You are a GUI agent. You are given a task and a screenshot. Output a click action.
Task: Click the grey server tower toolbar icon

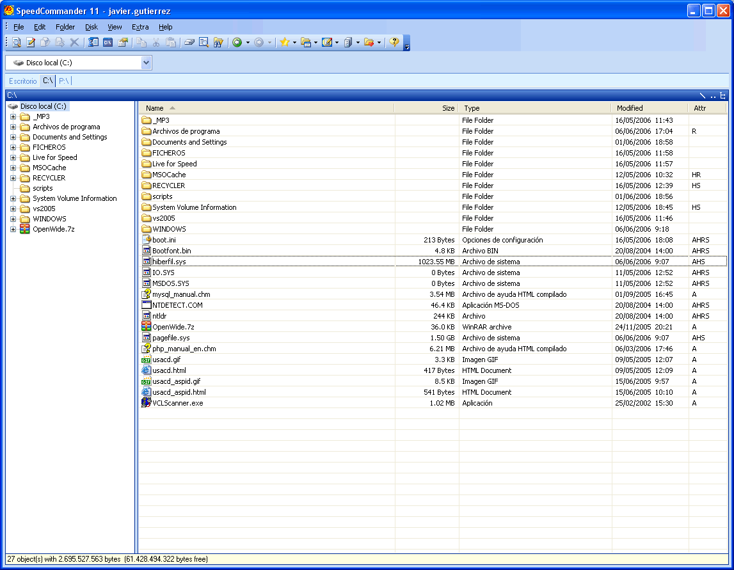click(x=348, y=43)
